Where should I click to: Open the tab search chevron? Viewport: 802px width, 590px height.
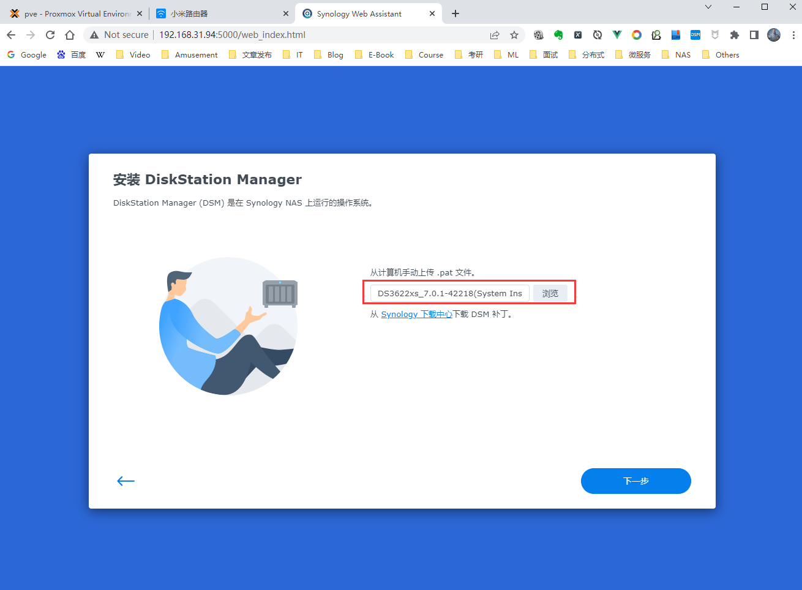pyautogui.click(x=708, y=7)
